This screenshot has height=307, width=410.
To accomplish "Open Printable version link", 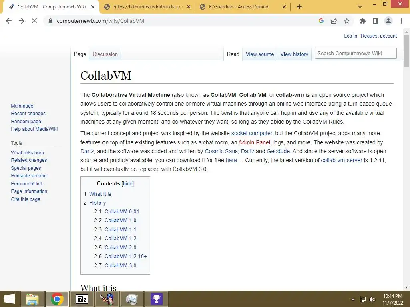I will click(x=29, y=176).
